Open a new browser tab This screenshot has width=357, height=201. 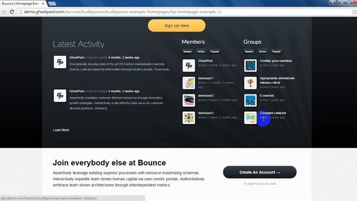click(52, 3)
